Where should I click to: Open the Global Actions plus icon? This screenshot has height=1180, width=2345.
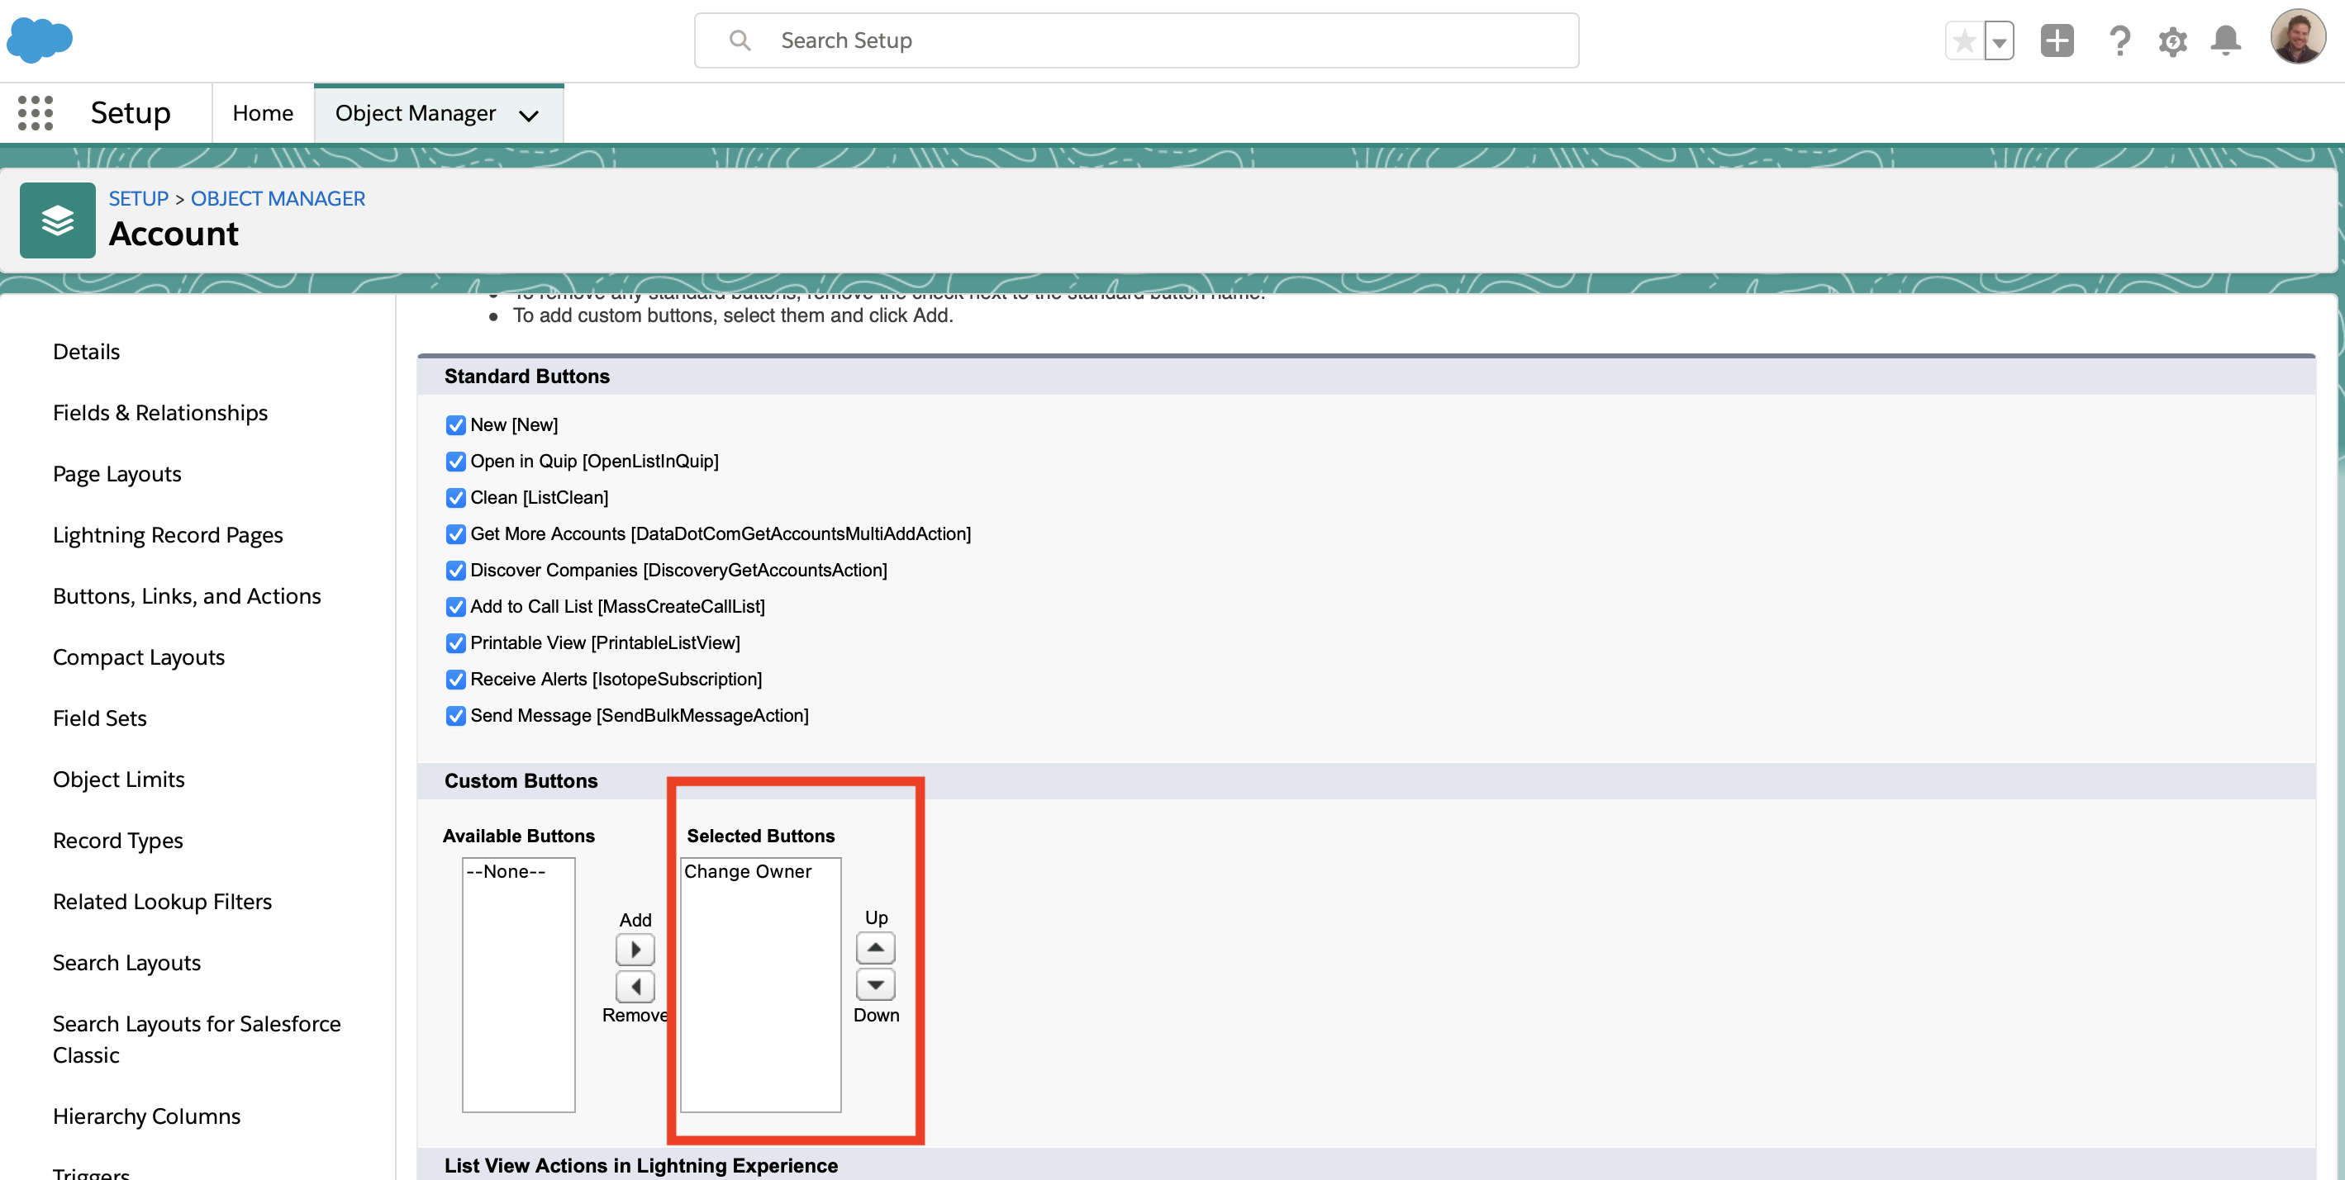pyautogui.click(x=2057, y=41)
